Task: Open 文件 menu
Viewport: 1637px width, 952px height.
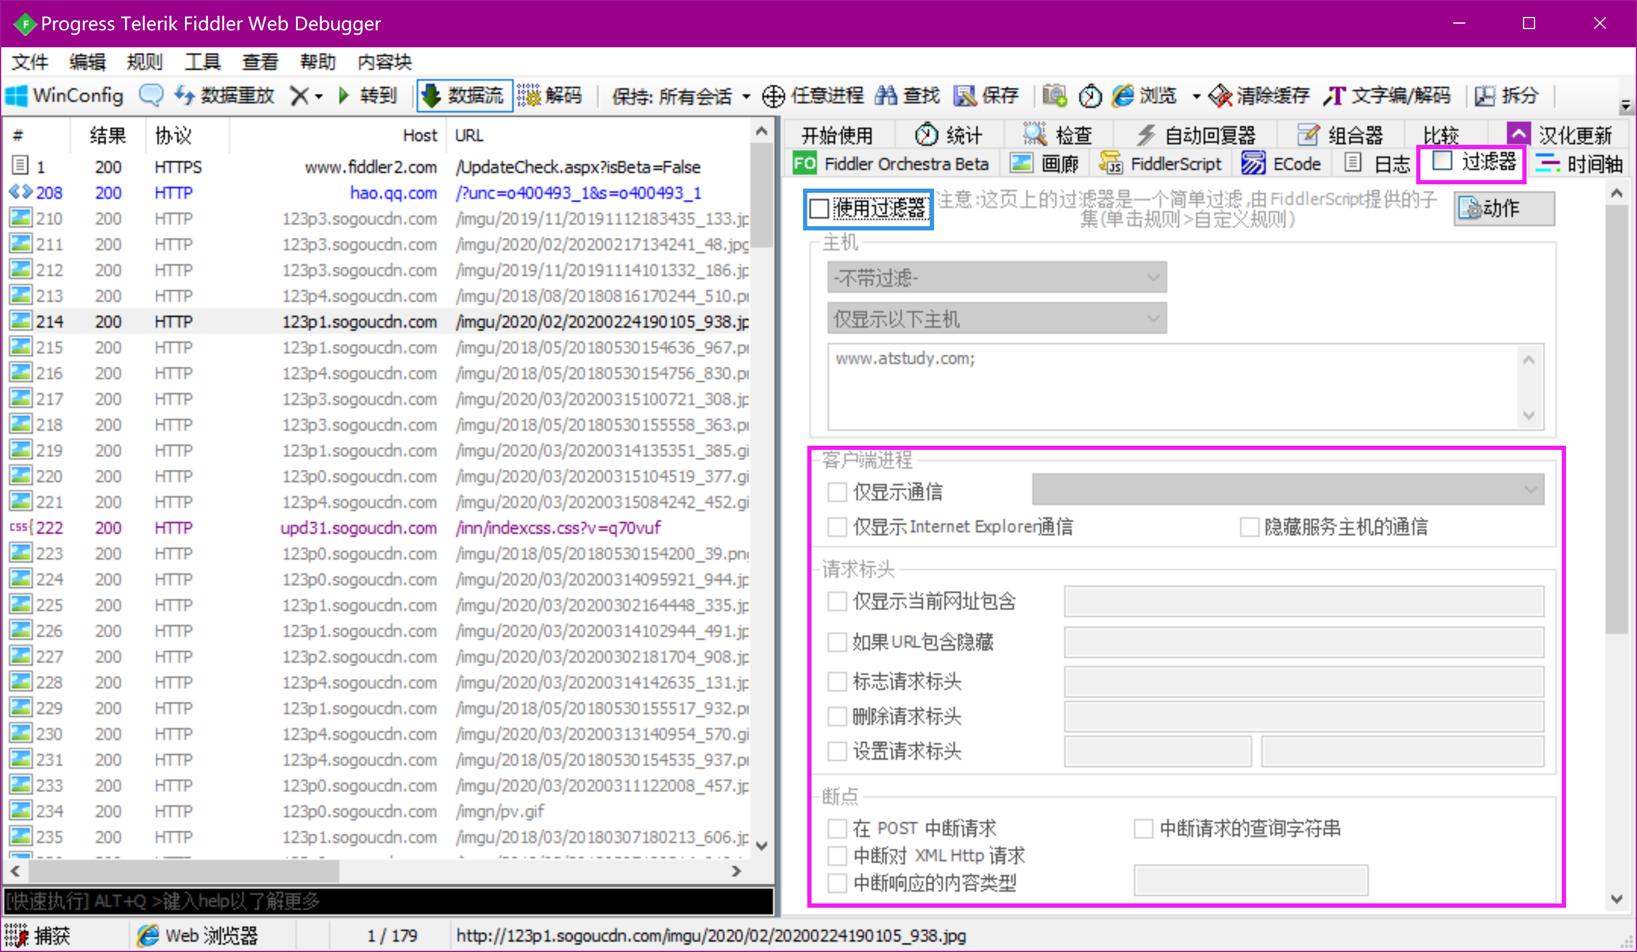Action: click(30, 62)
